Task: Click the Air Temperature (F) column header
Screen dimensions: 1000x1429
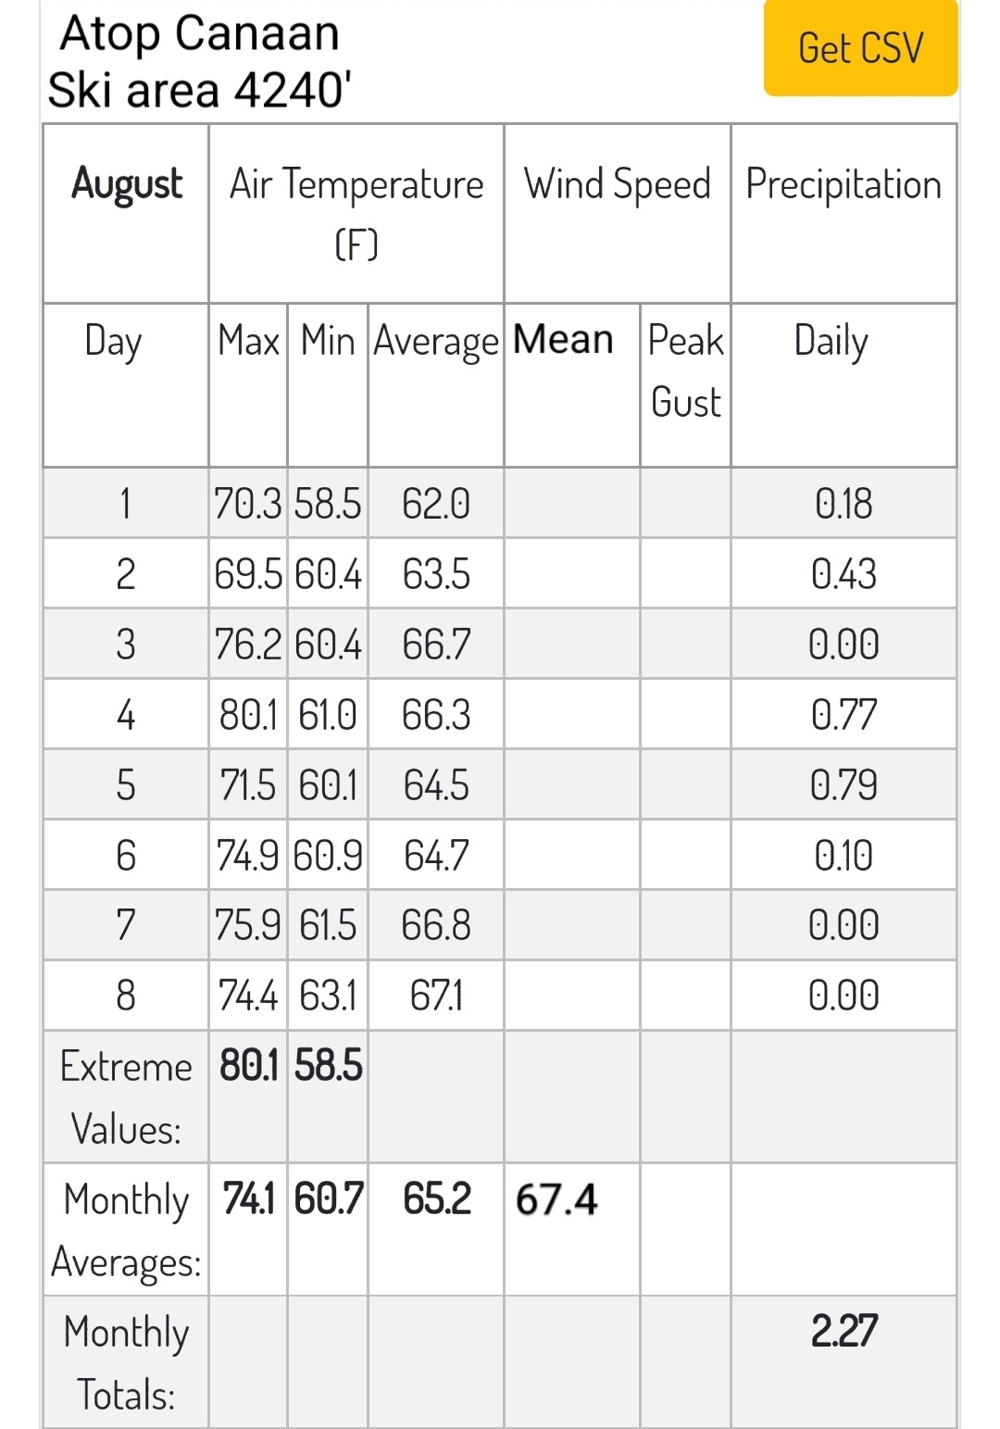Action: [356, 213]
